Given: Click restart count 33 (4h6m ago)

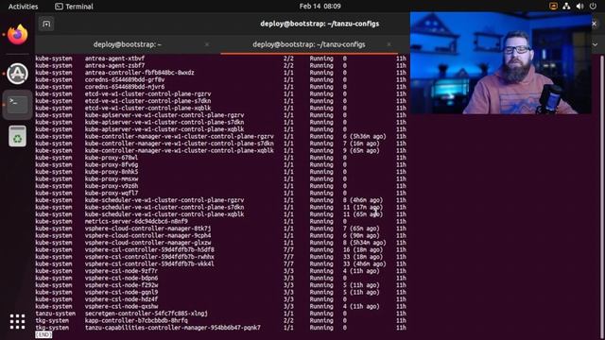Looking at the screenshot, I should [x=364, y=264].
